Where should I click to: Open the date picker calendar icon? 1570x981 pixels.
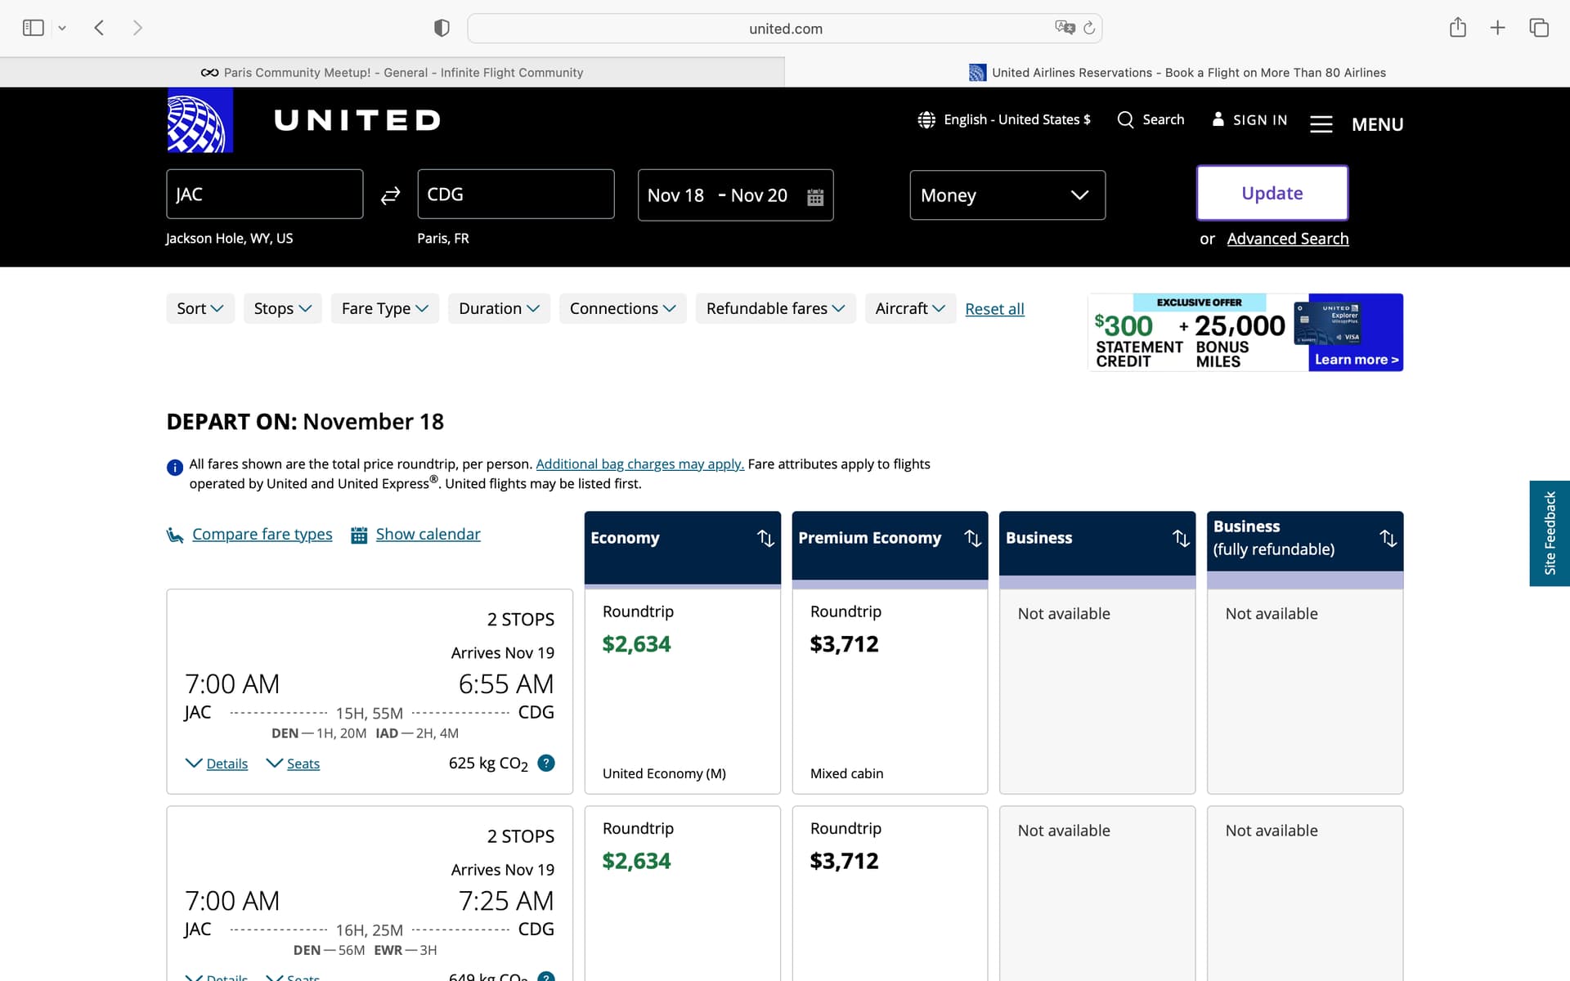coord(814,196)
